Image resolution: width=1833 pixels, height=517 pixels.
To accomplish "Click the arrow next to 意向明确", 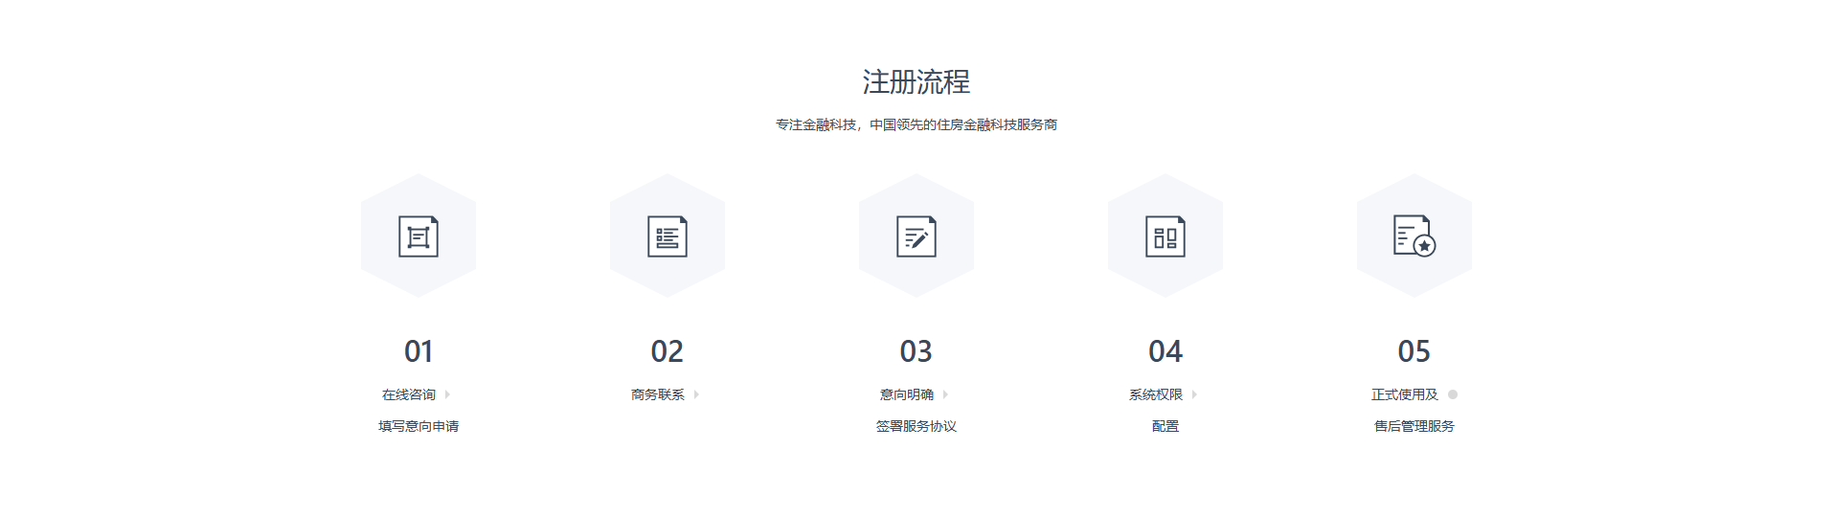I will [x=945, y=394].
